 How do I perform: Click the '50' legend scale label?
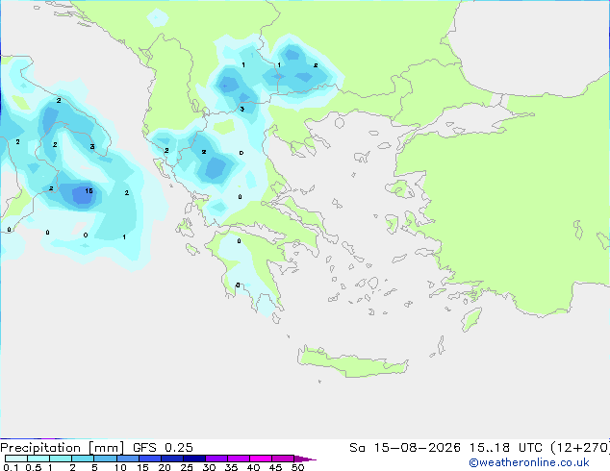tap(297, 467)
